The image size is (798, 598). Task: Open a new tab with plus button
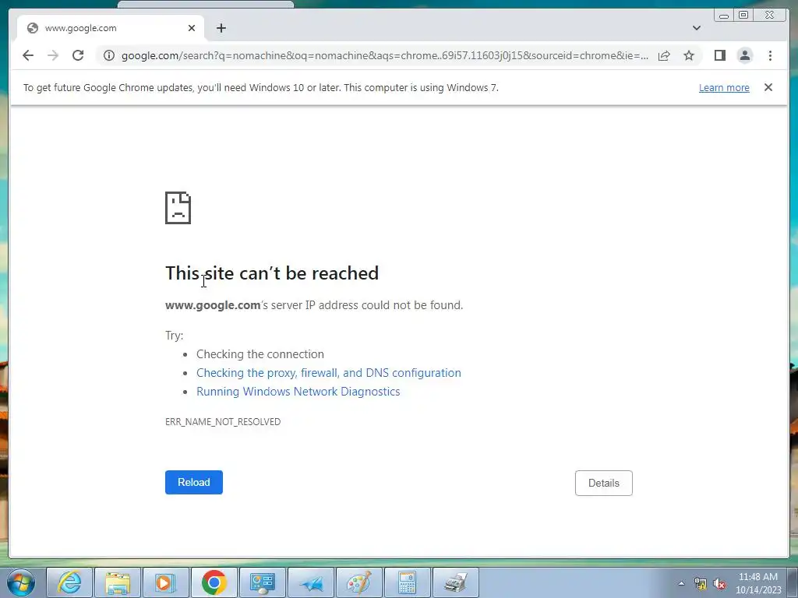point(221,28)
